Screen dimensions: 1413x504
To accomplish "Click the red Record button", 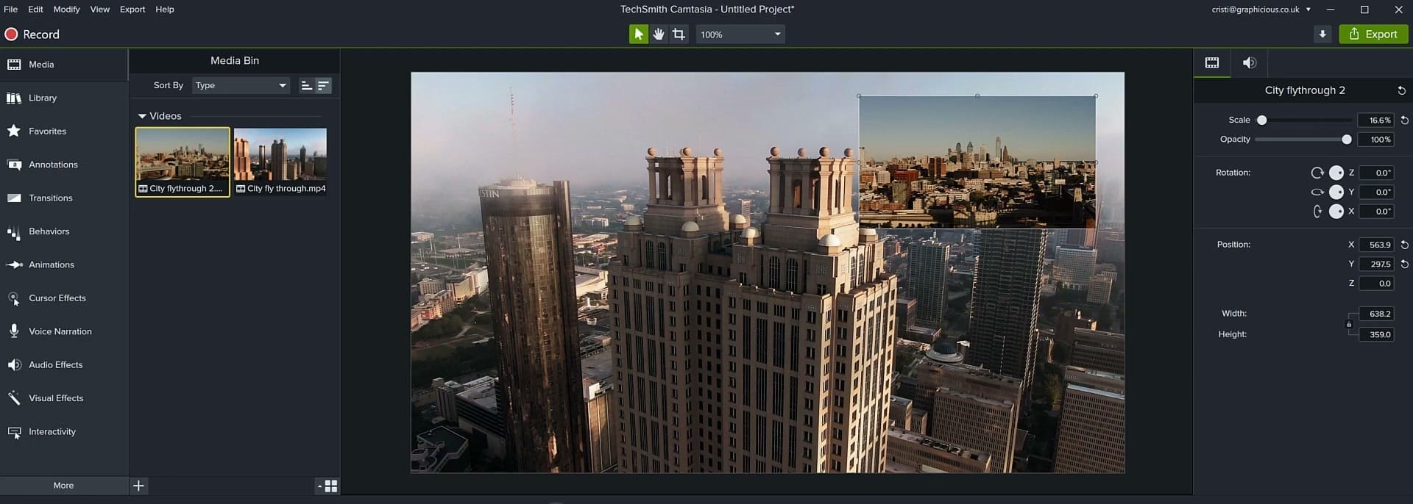I will 32,35.
